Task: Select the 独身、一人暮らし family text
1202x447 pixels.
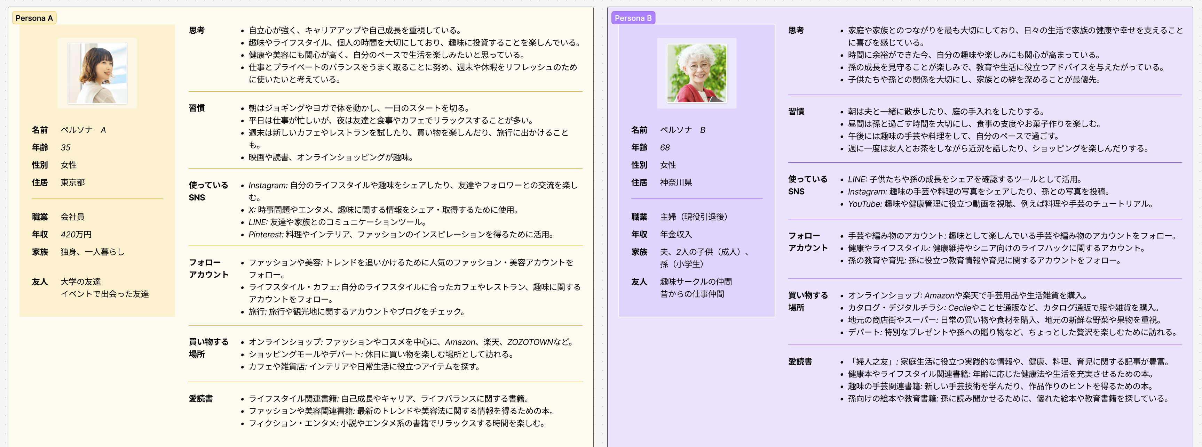Action: [x=93, y=252]
